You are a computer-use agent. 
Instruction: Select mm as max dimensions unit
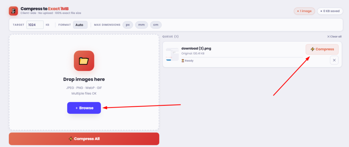[x=141, y=25]
